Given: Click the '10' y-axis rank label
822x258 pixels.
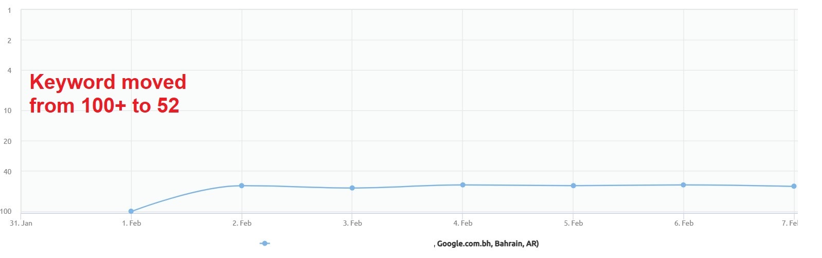Looking at the screenshot, I should coord(7,110).
